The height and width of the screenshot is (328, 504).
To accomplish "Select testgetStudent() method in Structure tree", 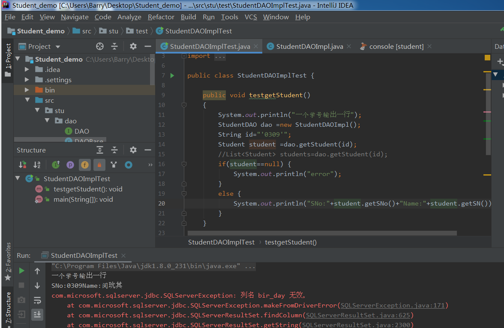I will 88,189.
